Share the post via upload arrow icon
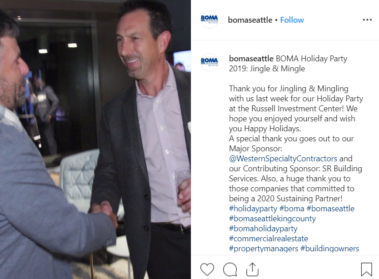Image resolution: width=379 pixels, height=279 pixels. click(x=252, y=269)
